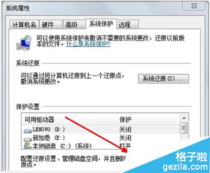The image size is (210, 173).
Task: Click the System Protection monitor shield icon
Action: (x=24, y=43)
